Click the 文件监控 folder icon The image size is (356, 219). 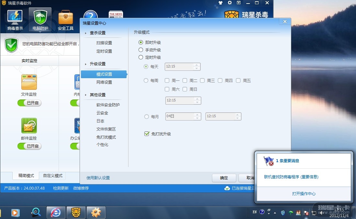29,82
